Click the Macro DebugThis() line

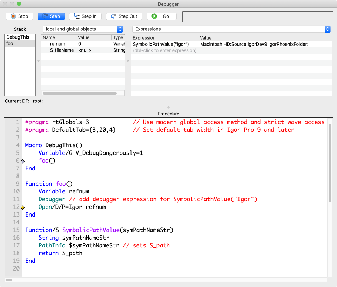click(x=54, y=145)
